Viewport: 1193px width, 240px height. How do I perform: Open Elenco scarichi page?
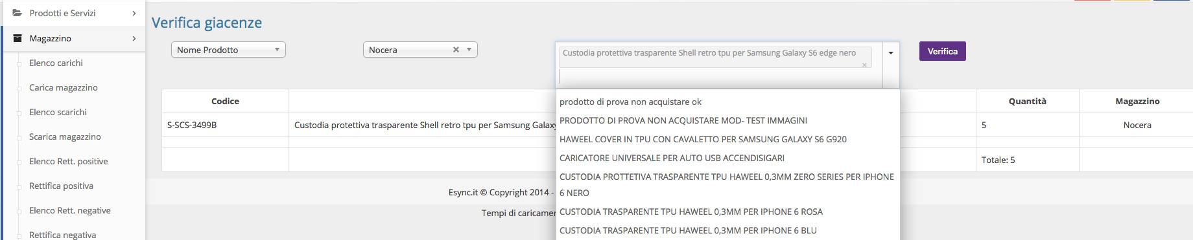tap(58, 112)
